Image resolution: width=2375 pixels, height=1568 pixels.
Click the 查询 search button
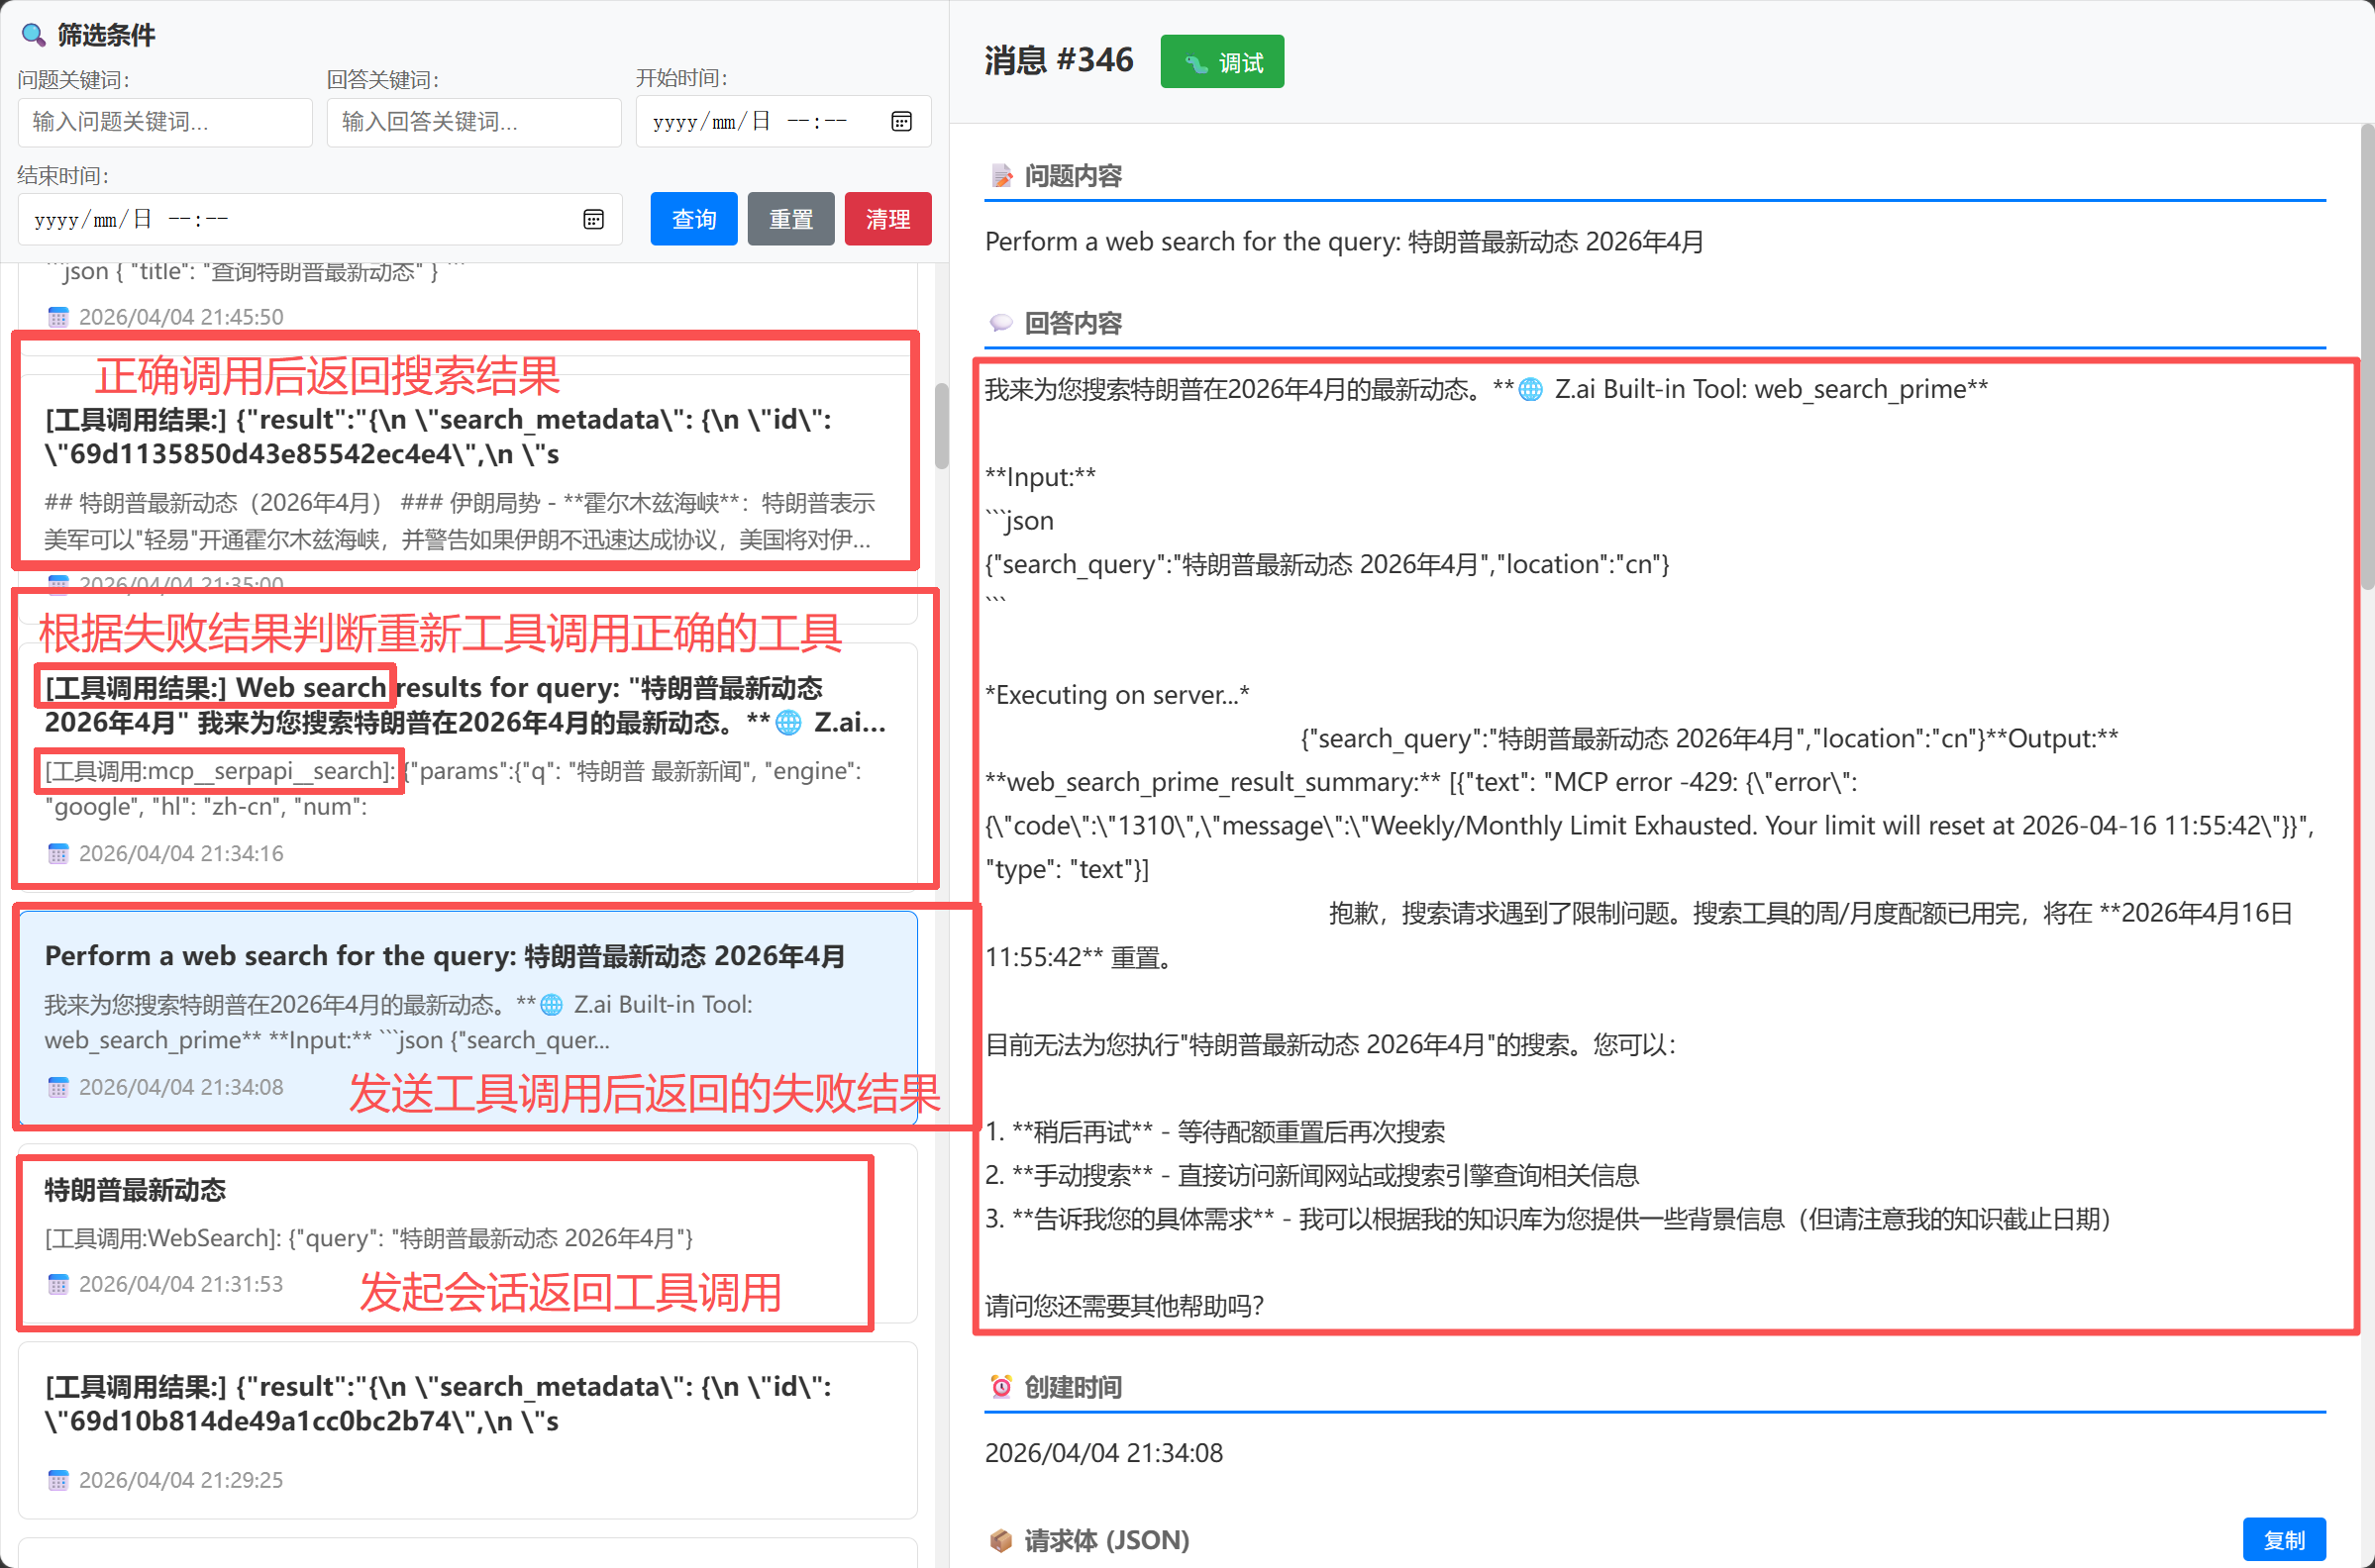[693, 219]
